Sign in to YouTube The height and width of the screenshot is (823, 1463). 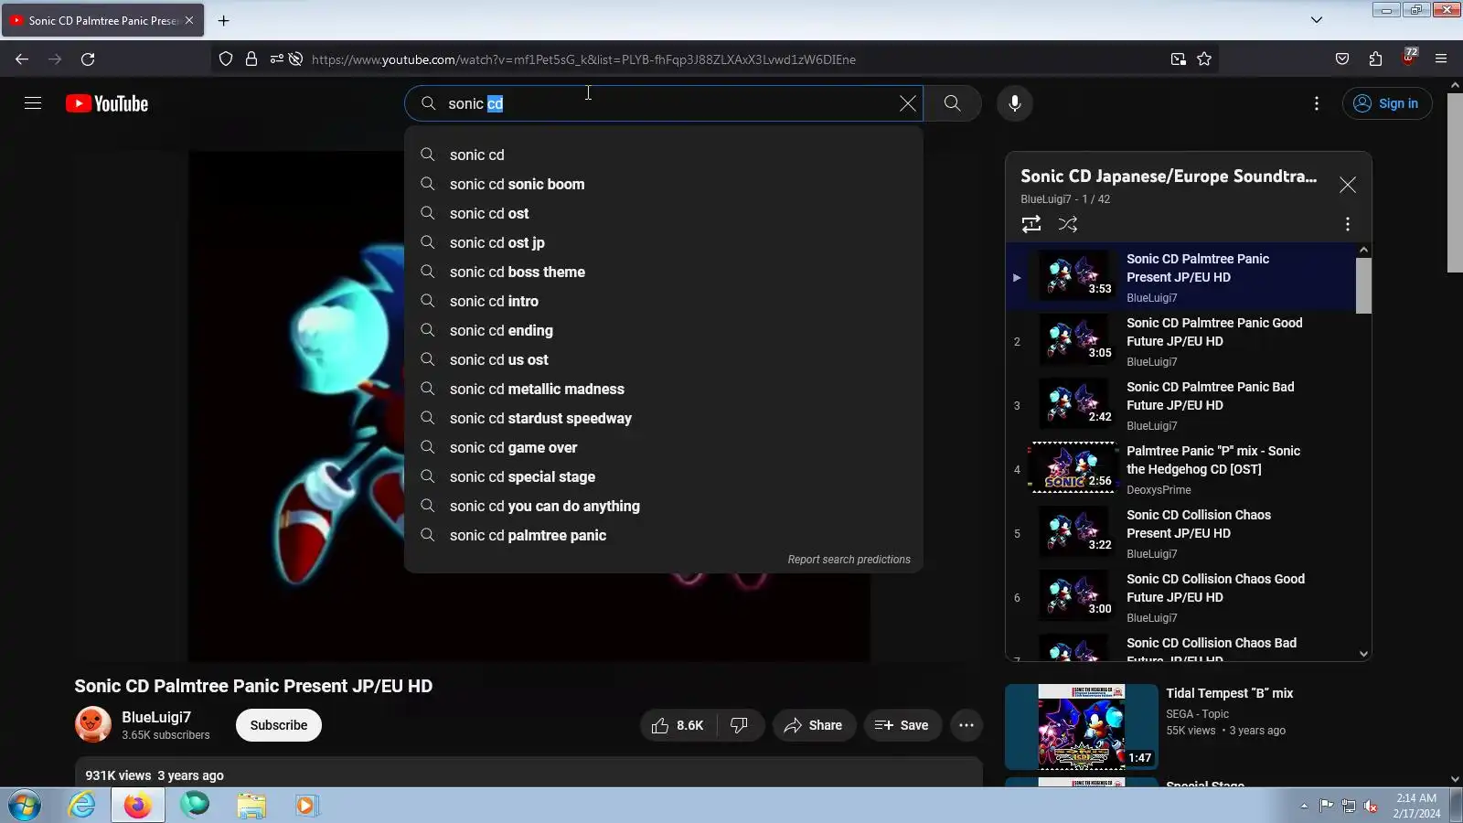[1387, 103]
